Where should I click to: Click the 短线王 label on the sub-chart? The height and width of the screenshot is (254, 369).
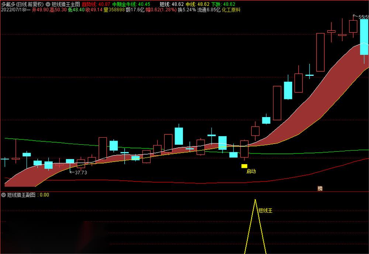pyautogui.click(x=265, y=211)
